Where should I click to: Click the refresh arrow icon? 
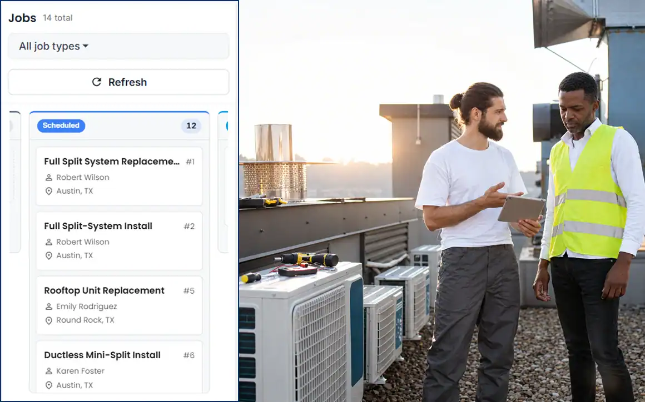[x=97, y=82]
